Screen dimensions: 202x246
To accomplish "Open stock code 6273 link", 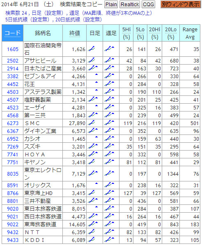I will [13, 123].
